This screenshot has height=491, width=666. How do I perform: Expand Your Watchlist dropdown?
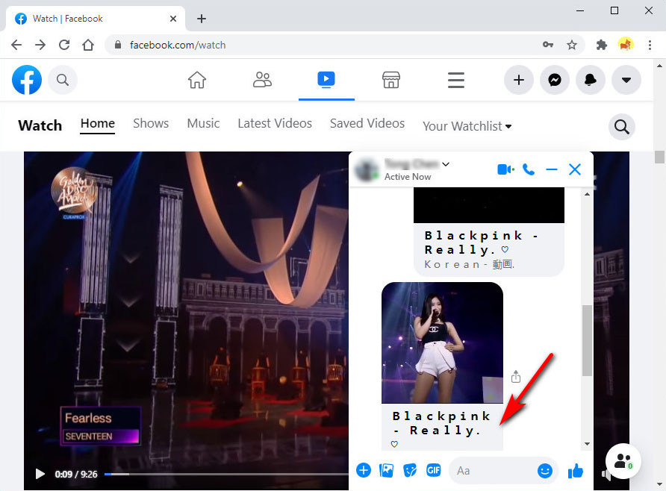point(467,126)
